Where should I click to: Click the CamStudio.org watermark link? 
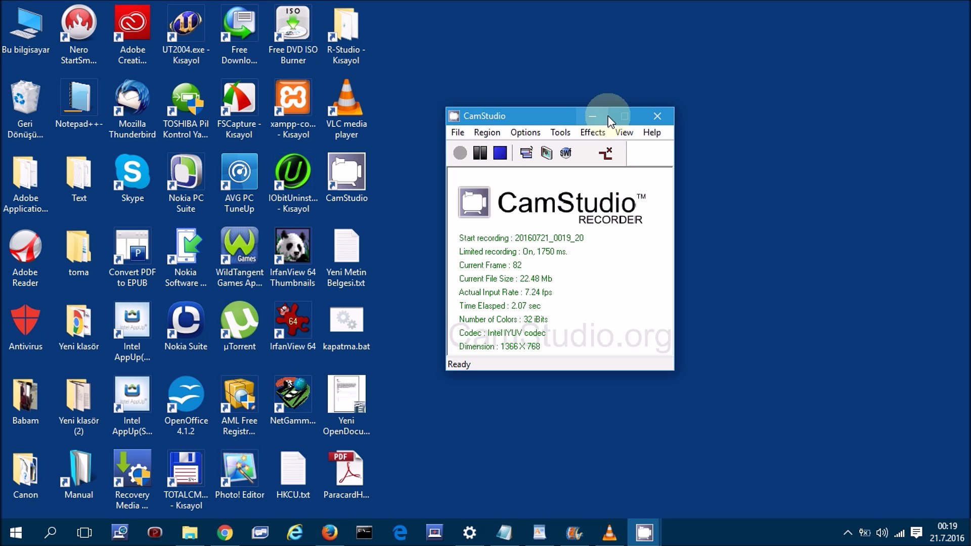[x=560, y=336]
